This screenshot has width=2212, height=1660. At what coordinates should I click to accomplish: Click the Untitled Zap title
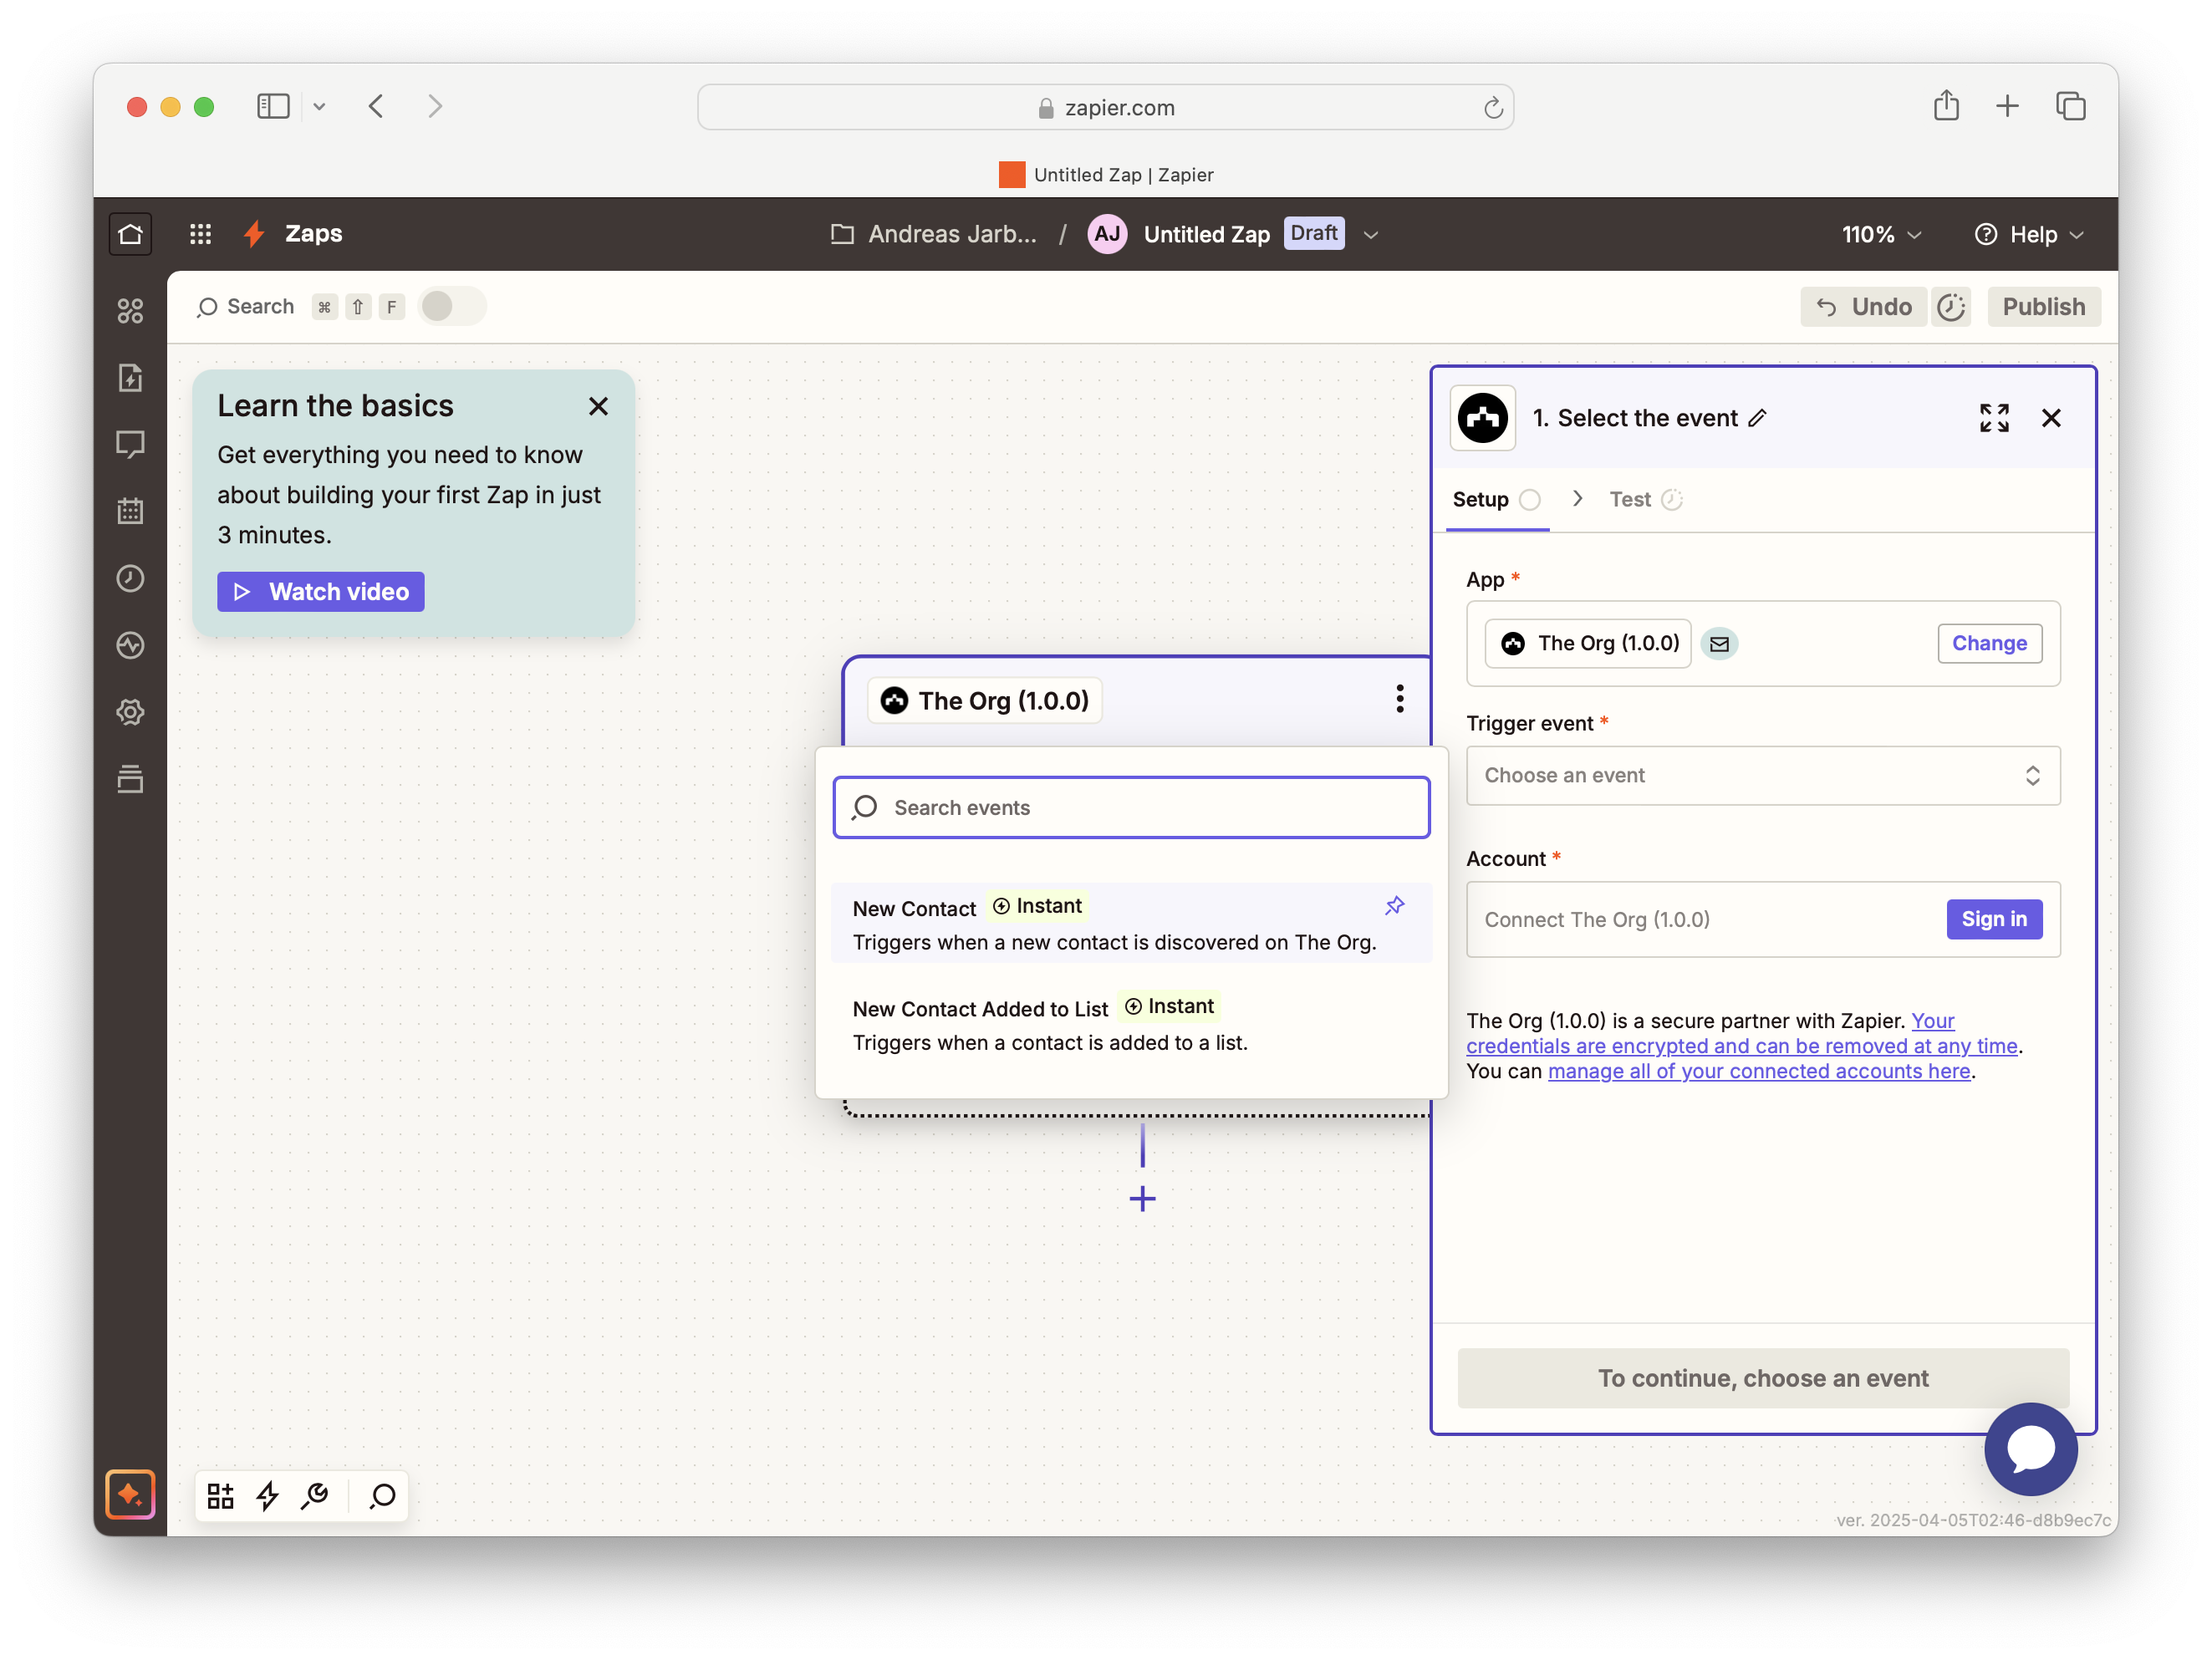[x=1206, y=234]
